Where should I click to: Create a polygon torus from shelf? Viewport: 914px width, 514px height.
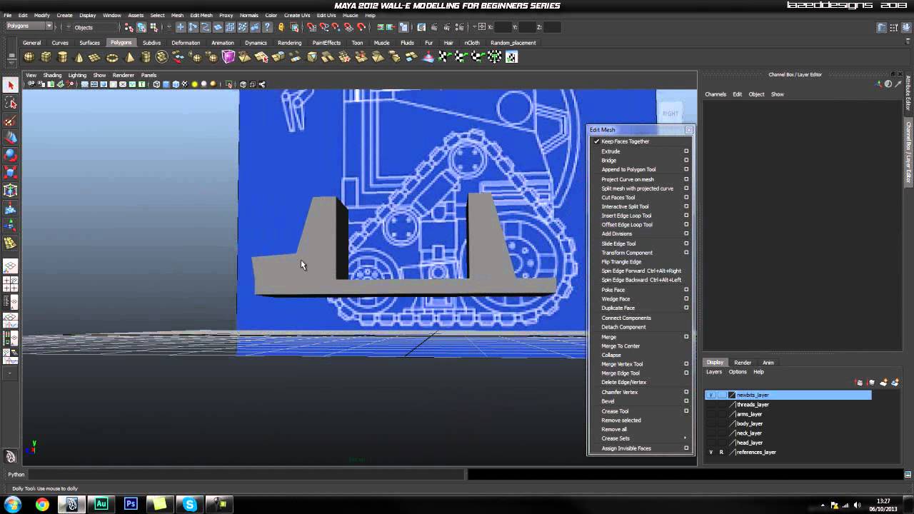coord(112,57)
